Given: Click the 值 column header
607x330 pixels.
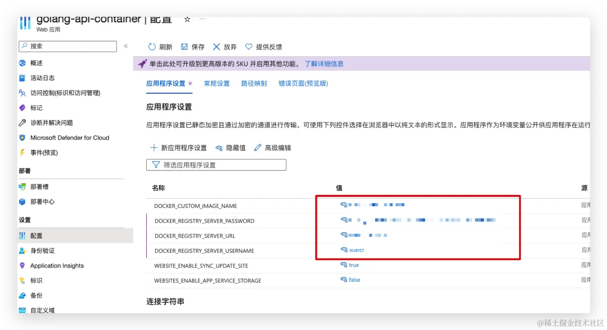Looking at the screenshot, I should 339,188.
